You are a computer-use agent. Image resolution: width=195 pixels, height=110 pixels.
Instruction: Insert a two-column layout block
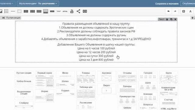tap(26, 11)
